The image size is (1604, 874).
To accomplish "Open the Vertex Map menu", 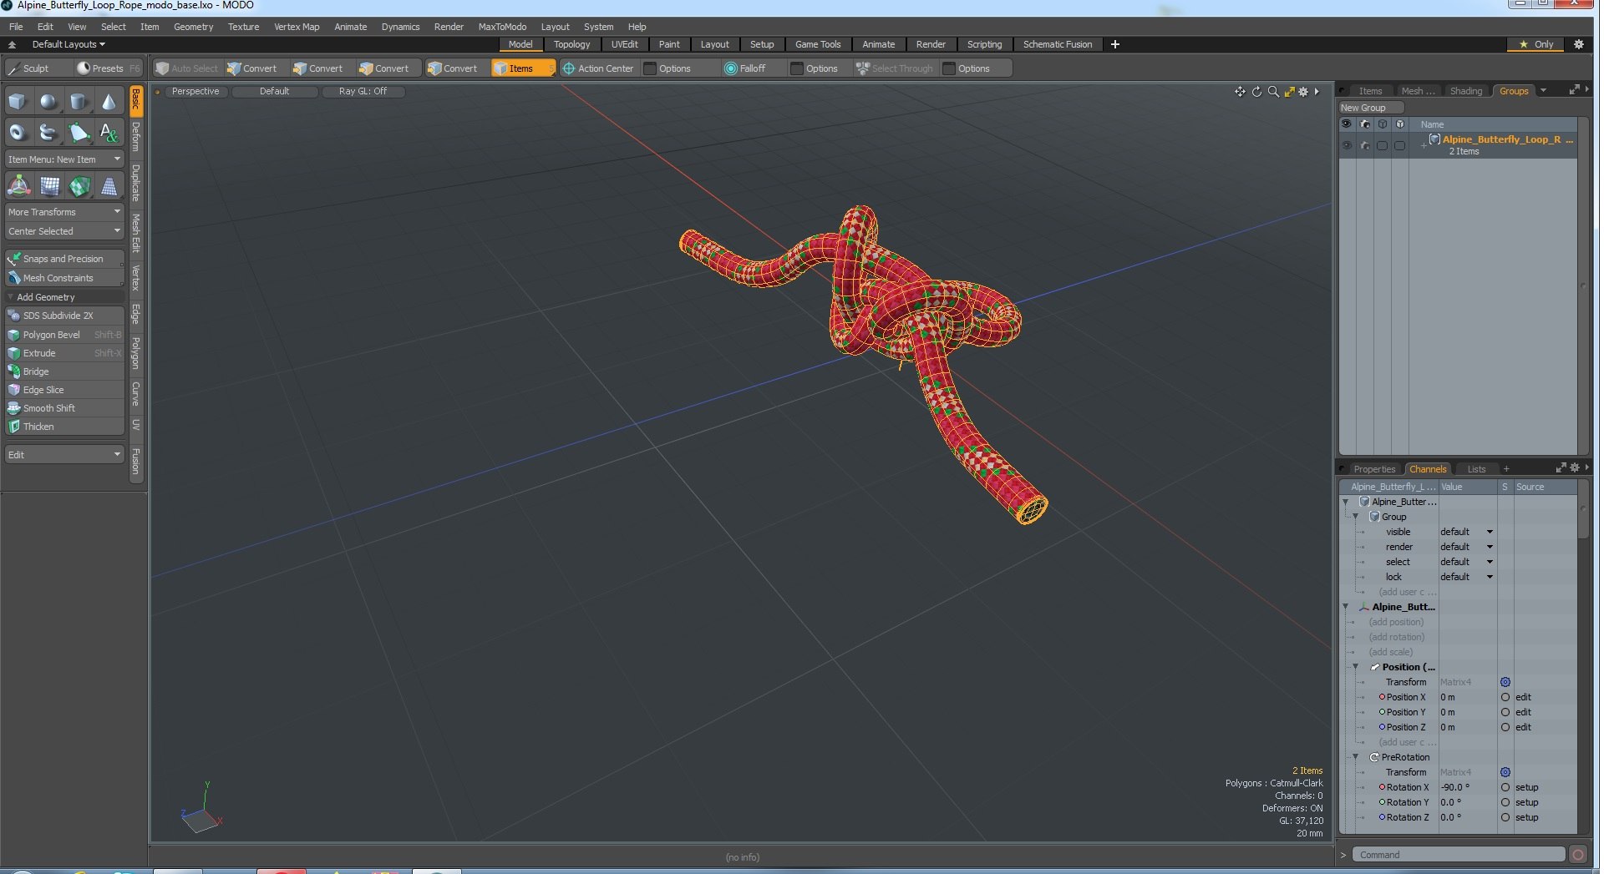I will tap(297, 27).
